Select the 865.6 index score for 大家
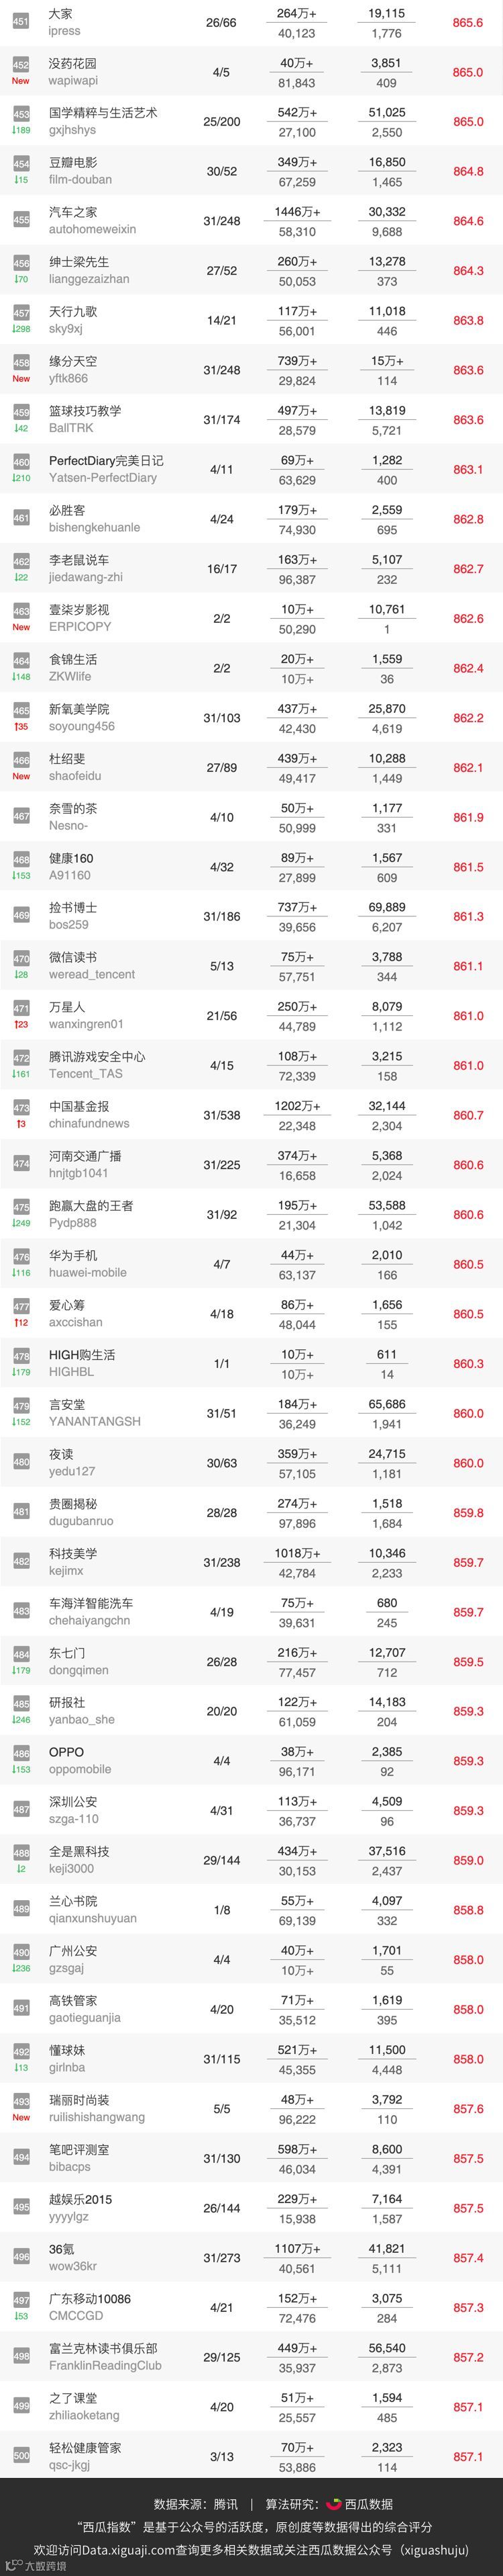 pyautogui.click(x=468, y=22)
